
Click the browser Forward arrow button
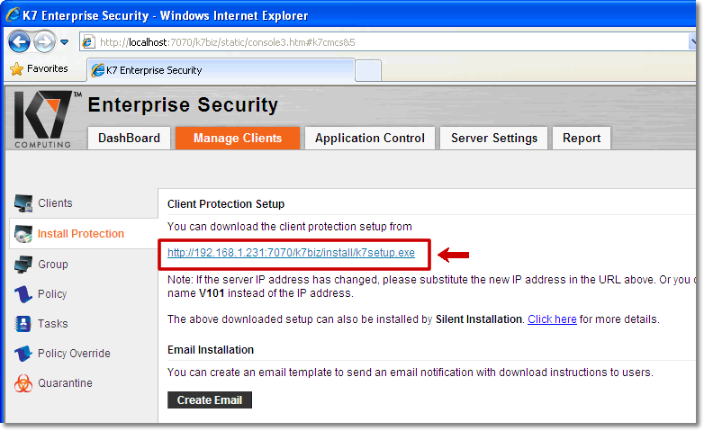click(x=44, y=42)
